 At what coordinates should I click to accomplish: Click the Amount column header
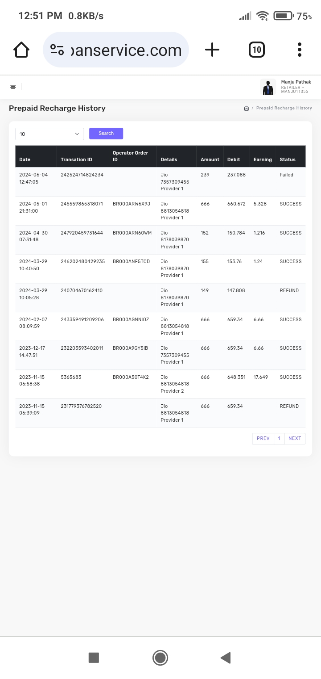click(210, 159)
